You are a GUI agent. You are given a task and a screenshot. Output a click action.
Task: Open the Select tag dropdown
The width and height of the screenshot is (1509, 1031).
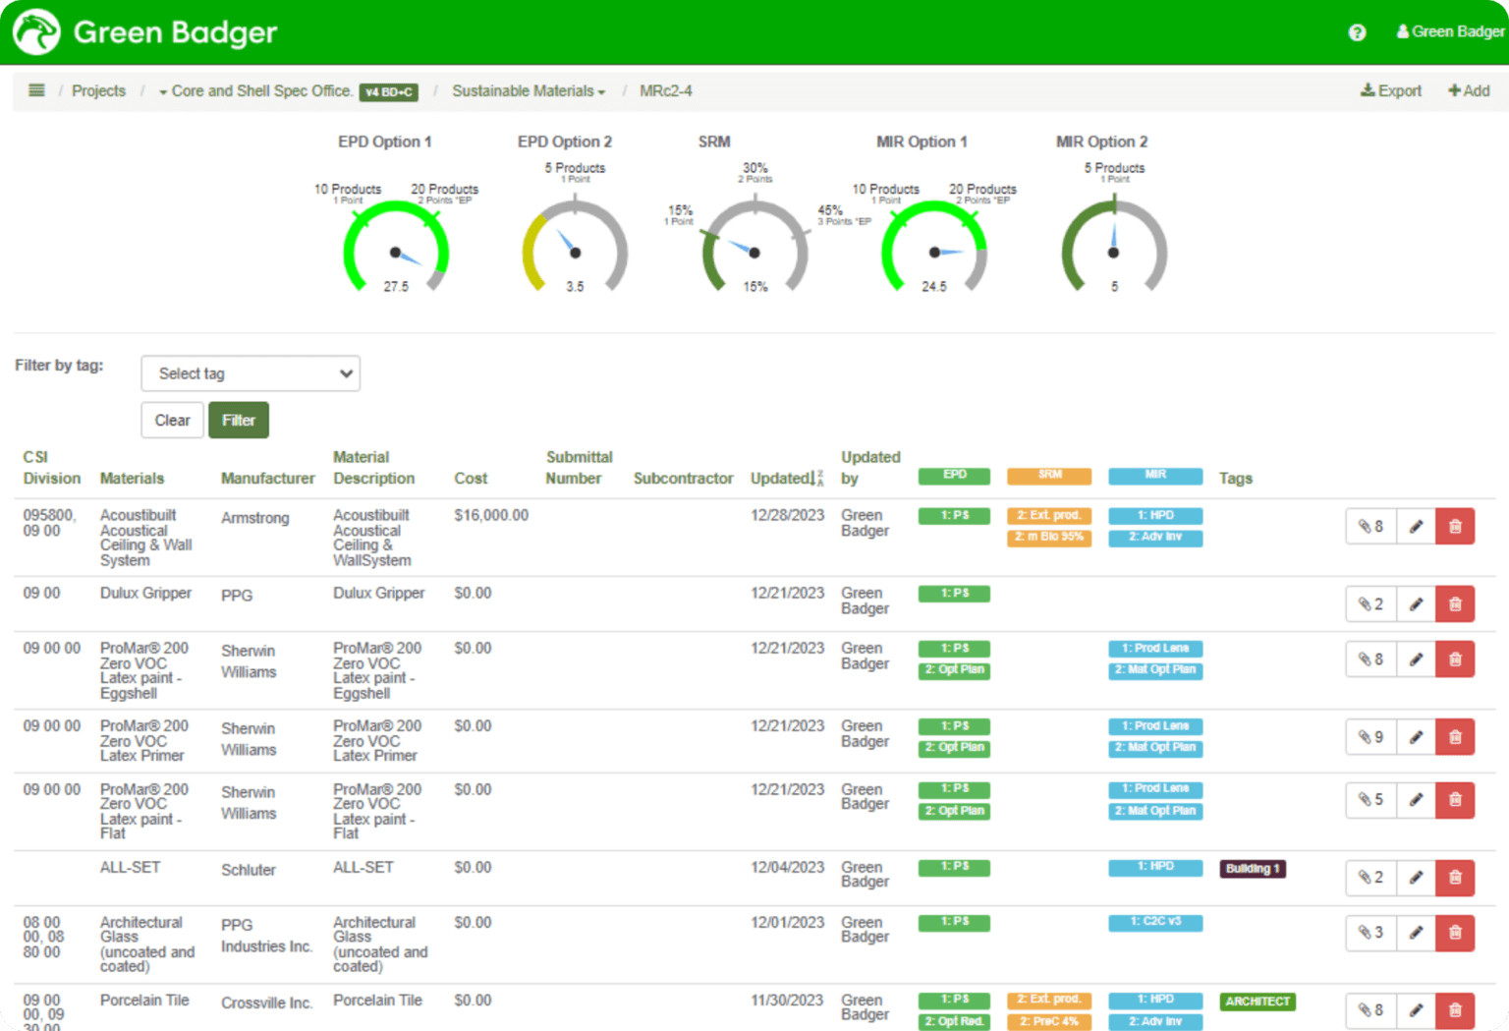point(250,373)
